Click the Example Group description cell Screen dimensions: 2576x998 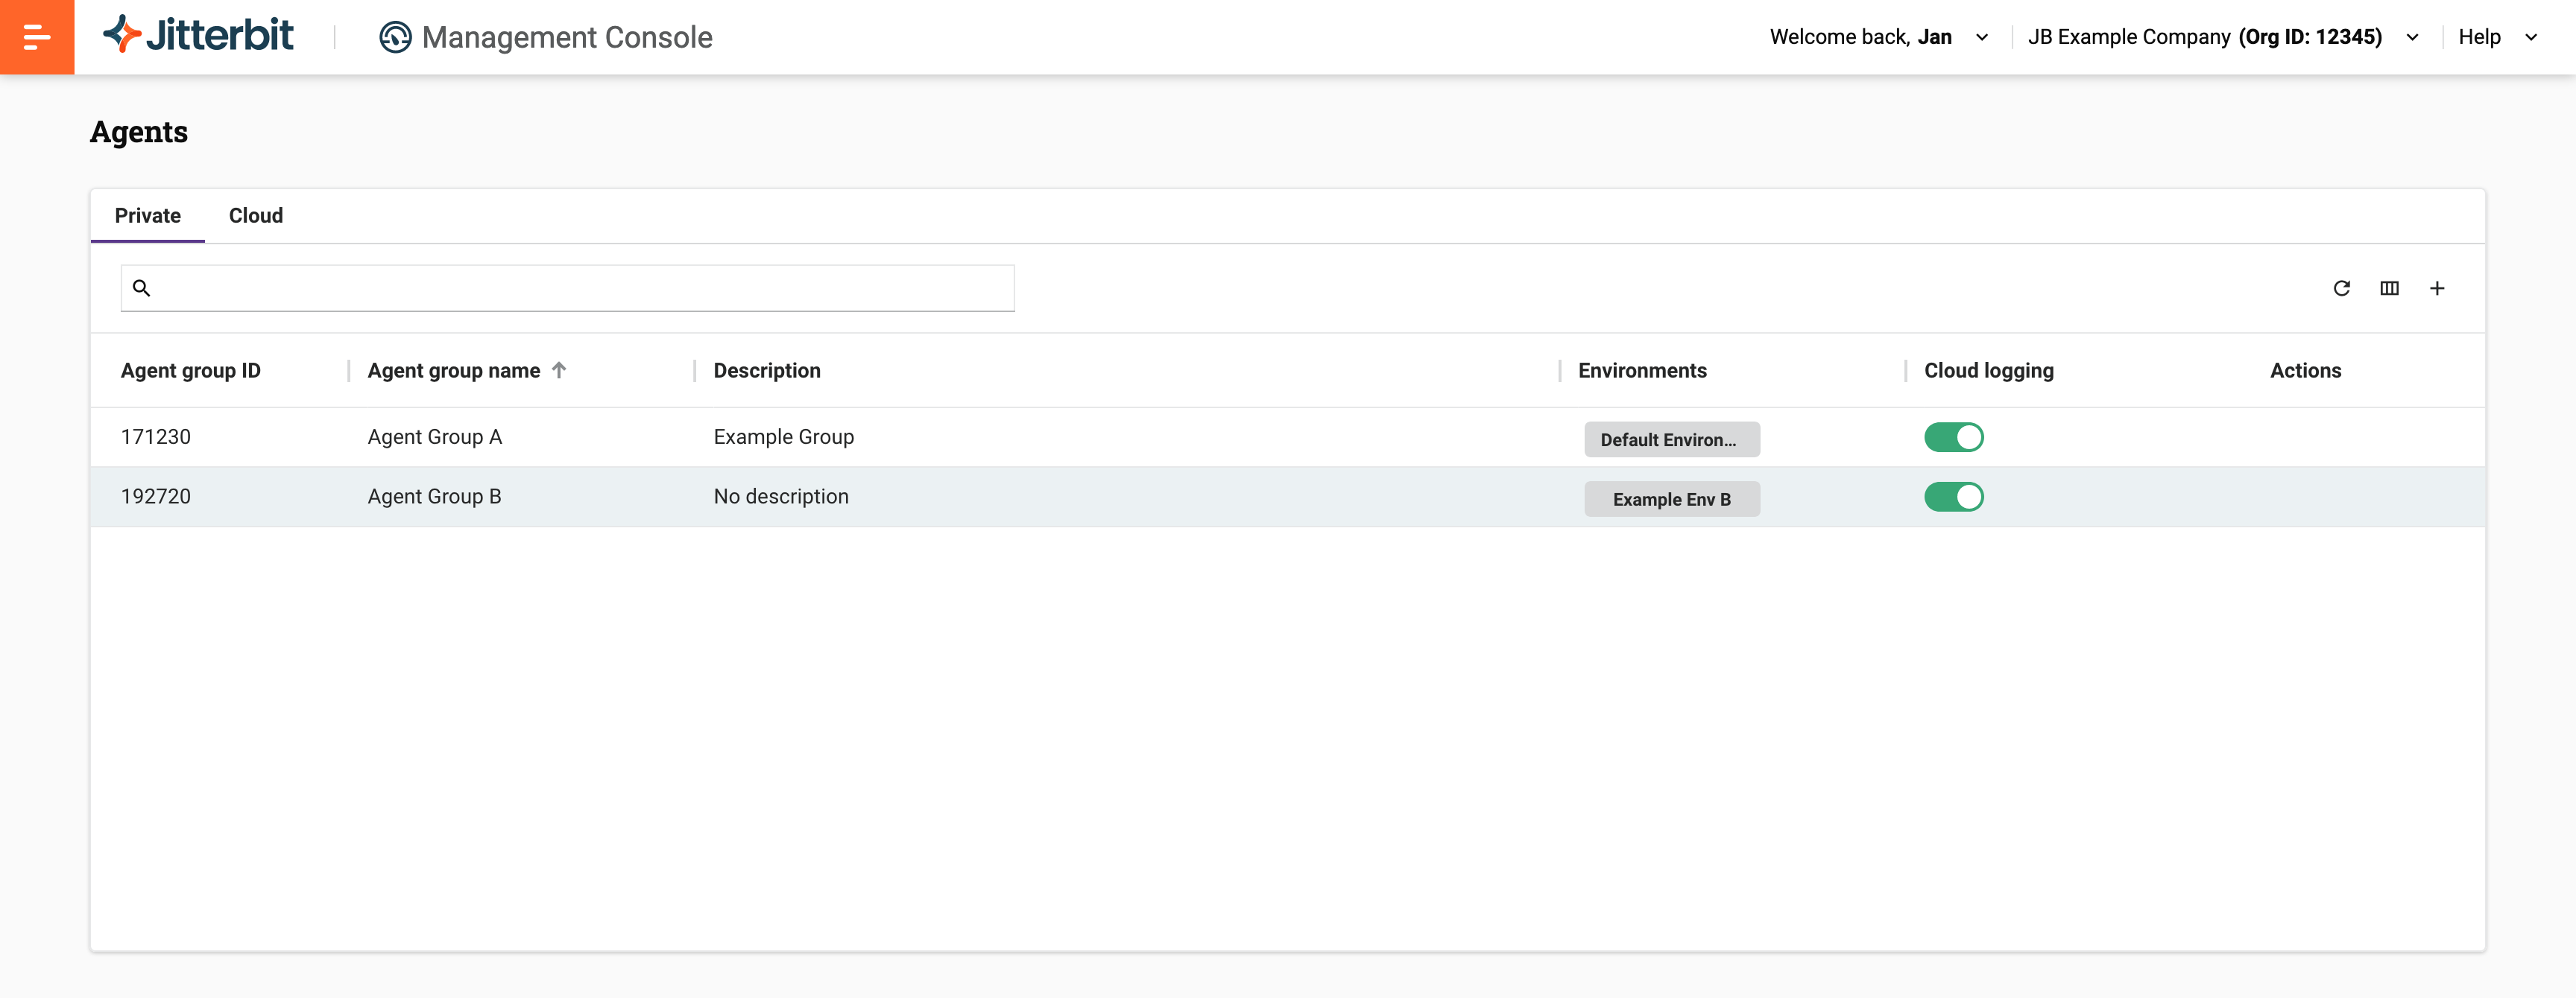[783, 436]
